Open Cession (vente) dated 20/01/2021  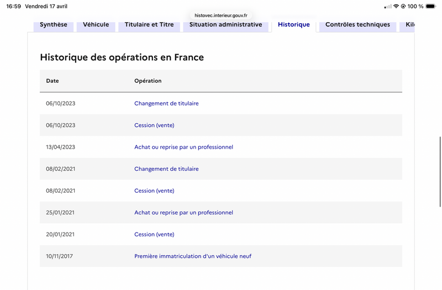(154, 234)
